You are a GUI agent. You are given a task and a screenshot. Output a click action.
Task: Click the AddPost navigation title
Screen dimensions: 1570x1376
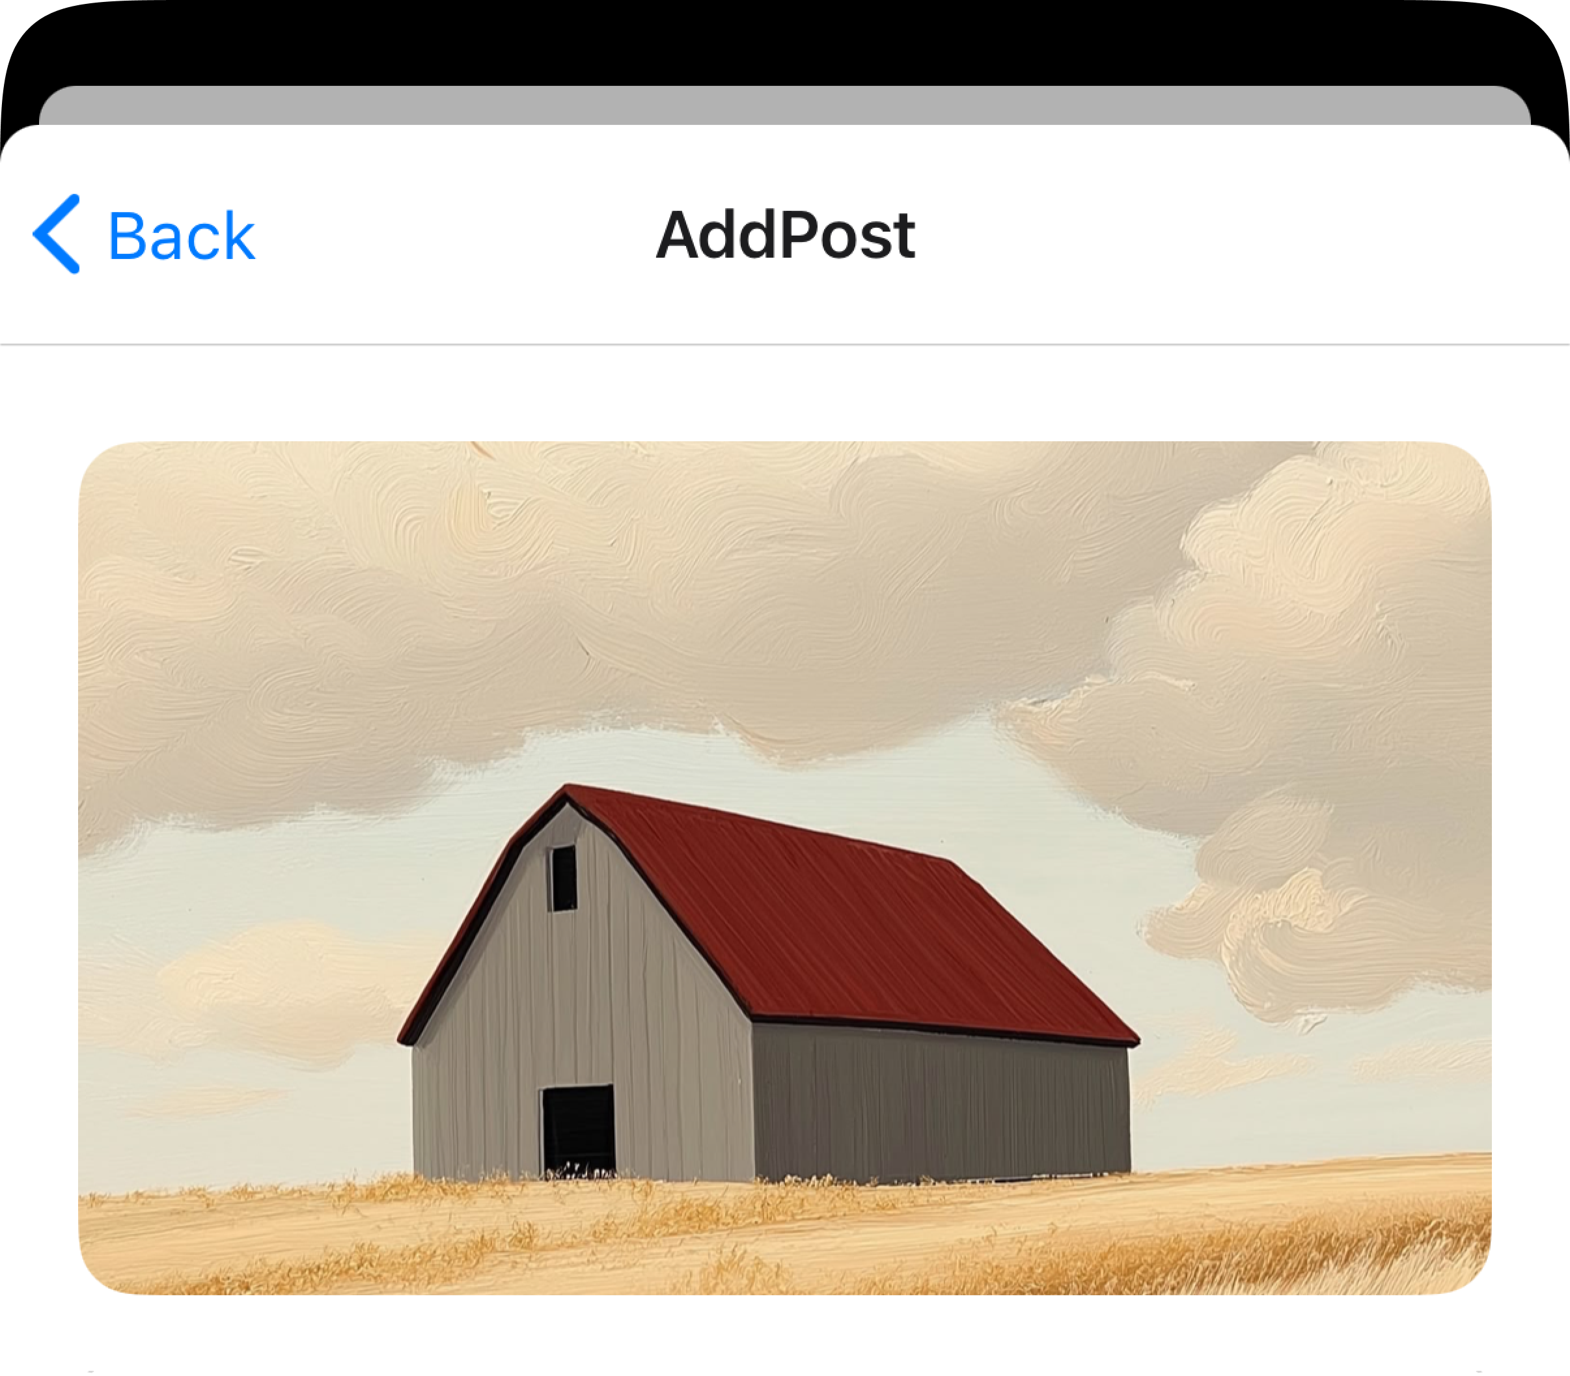(786, 235)
